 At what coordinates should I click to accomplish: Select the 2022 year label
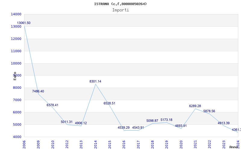(209, 145)
